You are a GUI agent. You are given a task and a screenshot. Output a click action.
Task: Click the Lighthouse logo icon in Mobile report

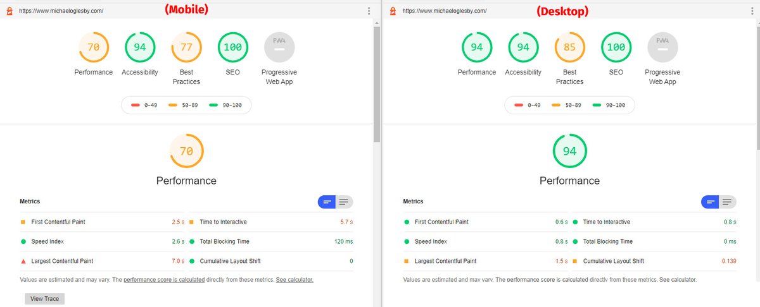pos(9,11)
